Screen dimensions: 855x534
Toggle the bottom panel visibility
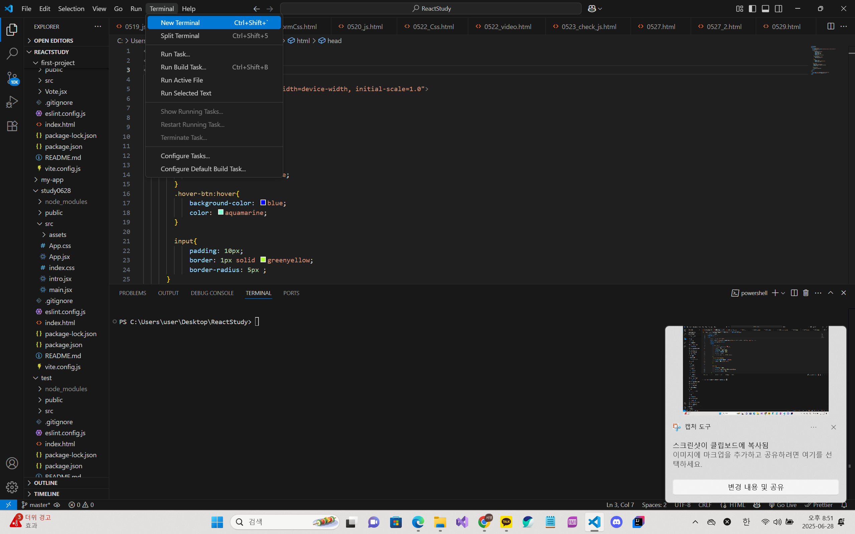(x=765, y=8)
